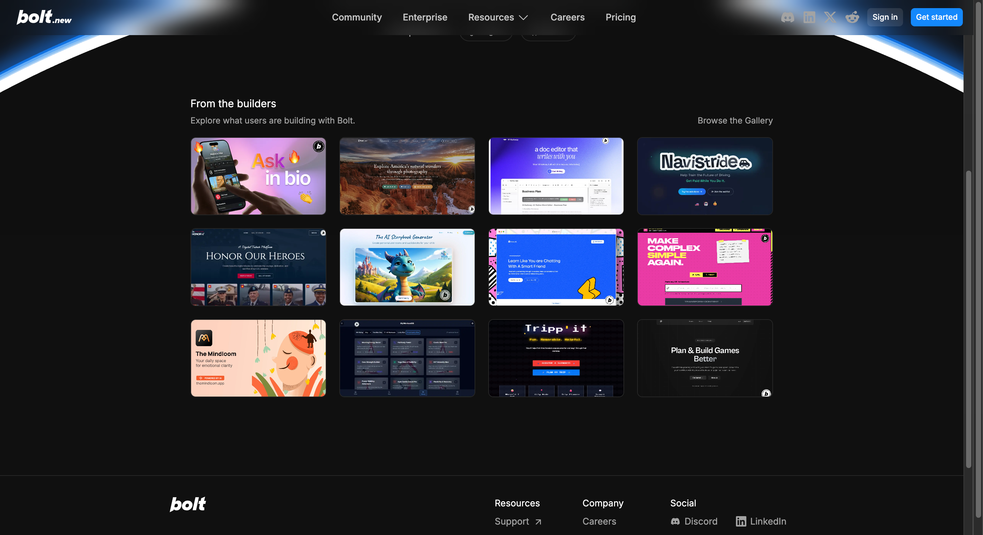
Task: Open the Resources menu label
Action: pyautogui.click(x=491, y=17)
